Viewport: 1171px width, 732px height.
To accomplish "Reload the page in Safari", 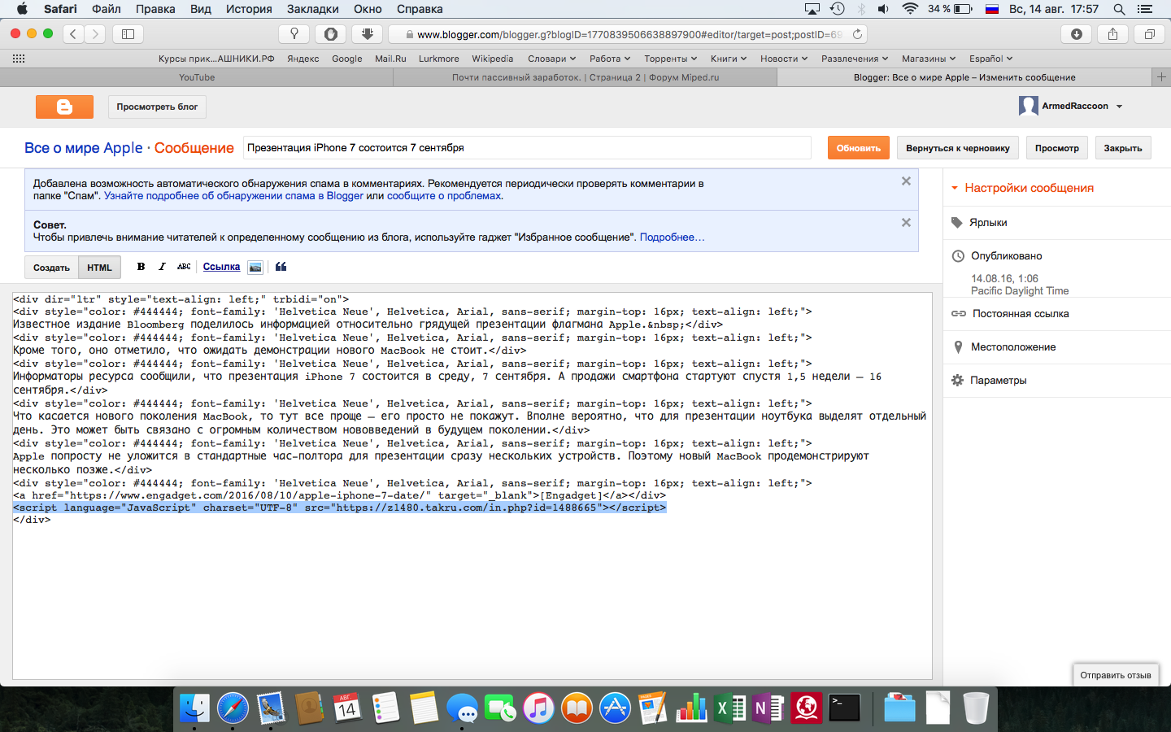I will (857, 34).
